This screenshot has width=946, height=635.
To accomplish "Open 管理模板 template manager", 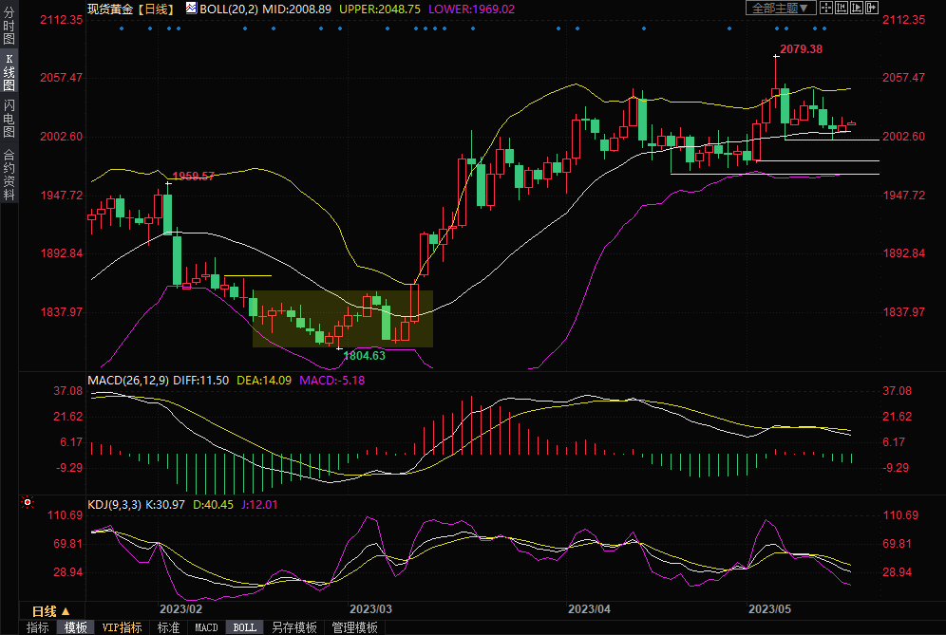I will point(354,627).
